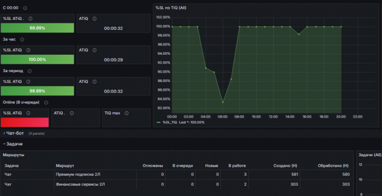
Task: Click info icon on %SL ATiQ 100.00% panel
Action: 28,50
